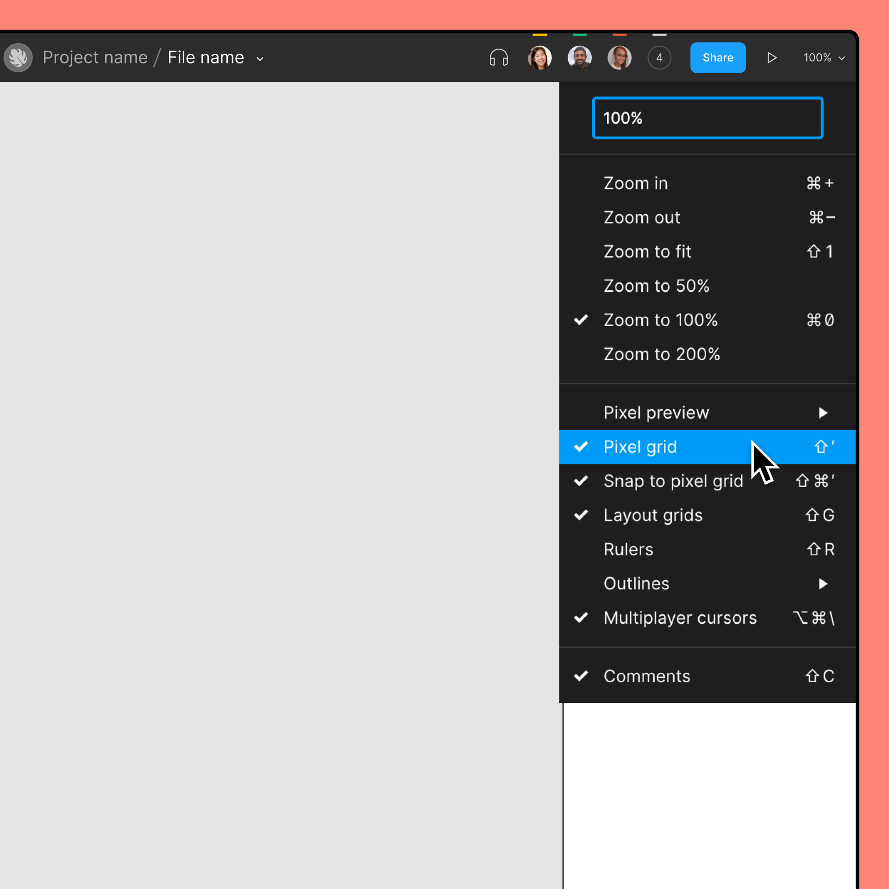Click the third collaborator avatar
The image size is (889, 889).
620,57
